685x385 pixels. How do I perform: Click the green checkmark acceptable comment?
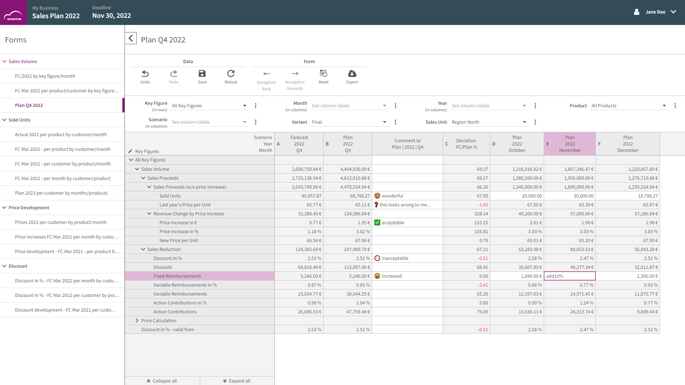click(377, 223)
